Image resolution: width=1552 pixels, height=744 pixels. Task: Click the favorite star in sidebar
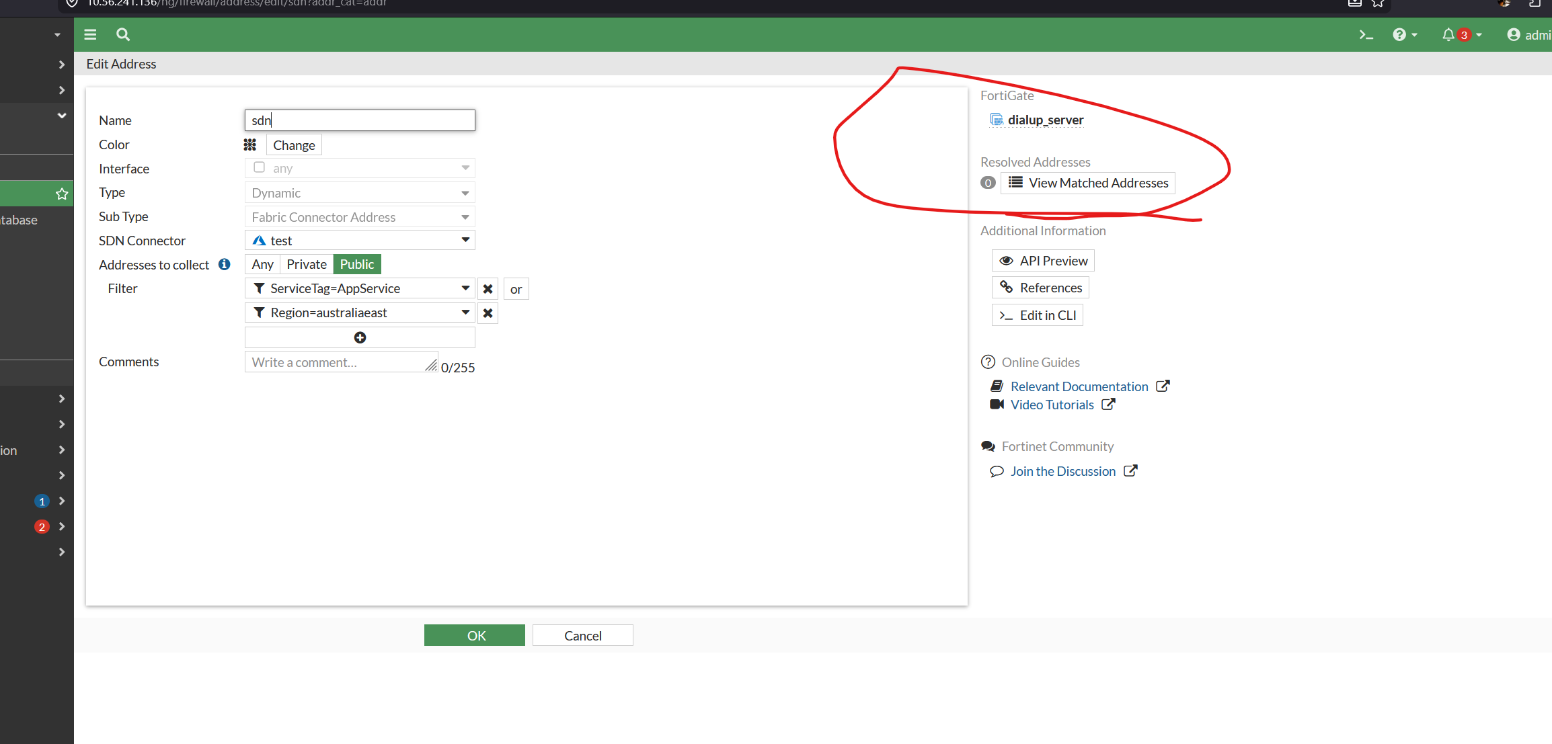[x=62, y=194]
